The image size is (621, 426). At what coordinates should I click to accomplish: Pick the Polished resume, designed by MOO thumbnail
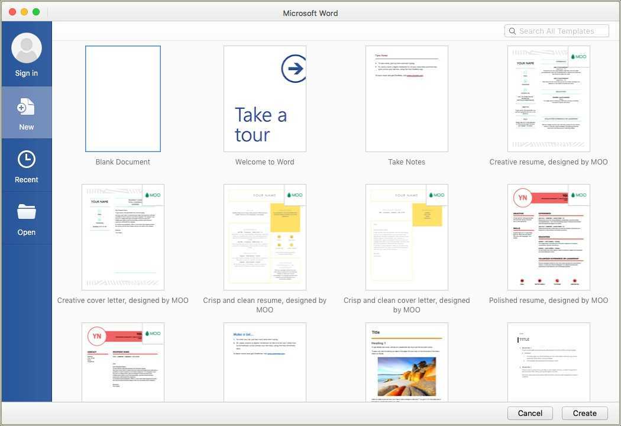pos(548,237)
